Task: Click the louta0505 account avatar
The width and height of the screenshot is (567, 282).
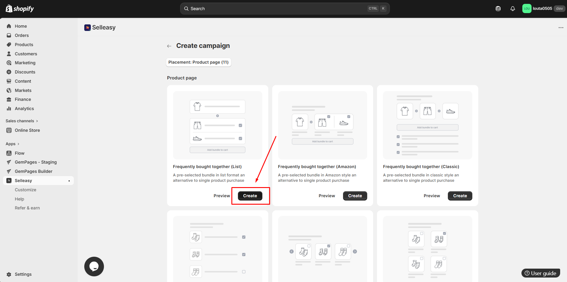Action: [x=527, y=9]
